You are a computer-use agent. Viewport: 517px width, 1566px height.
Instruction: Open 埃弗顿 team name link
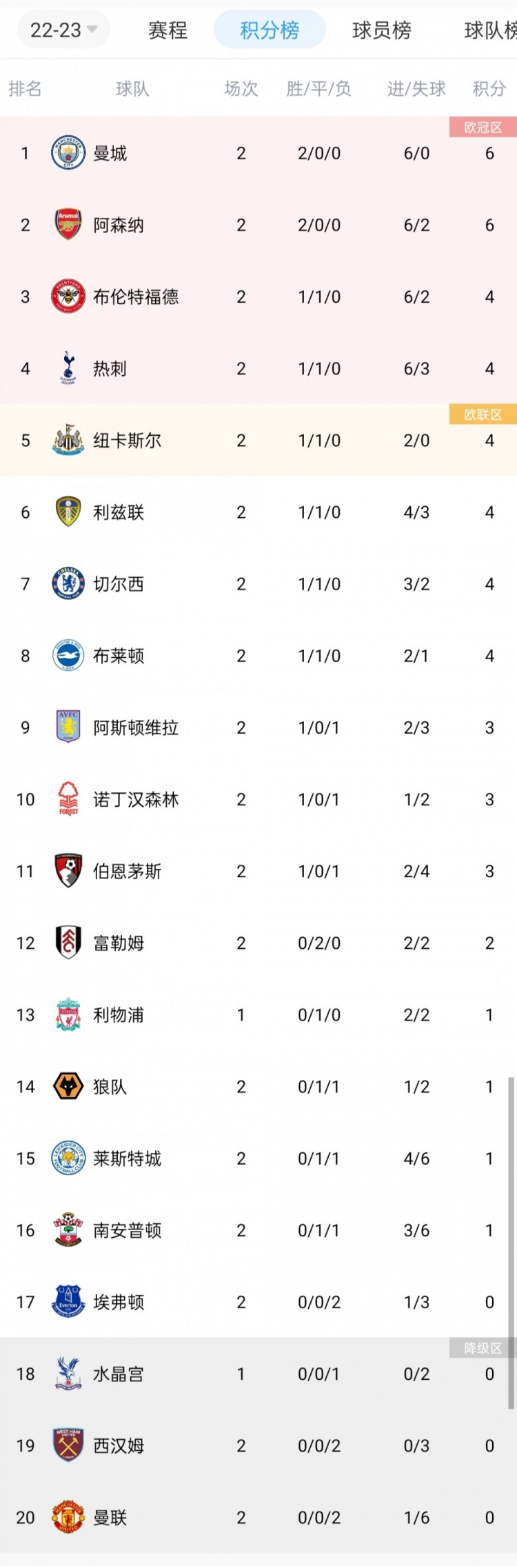coord(119,1302)
